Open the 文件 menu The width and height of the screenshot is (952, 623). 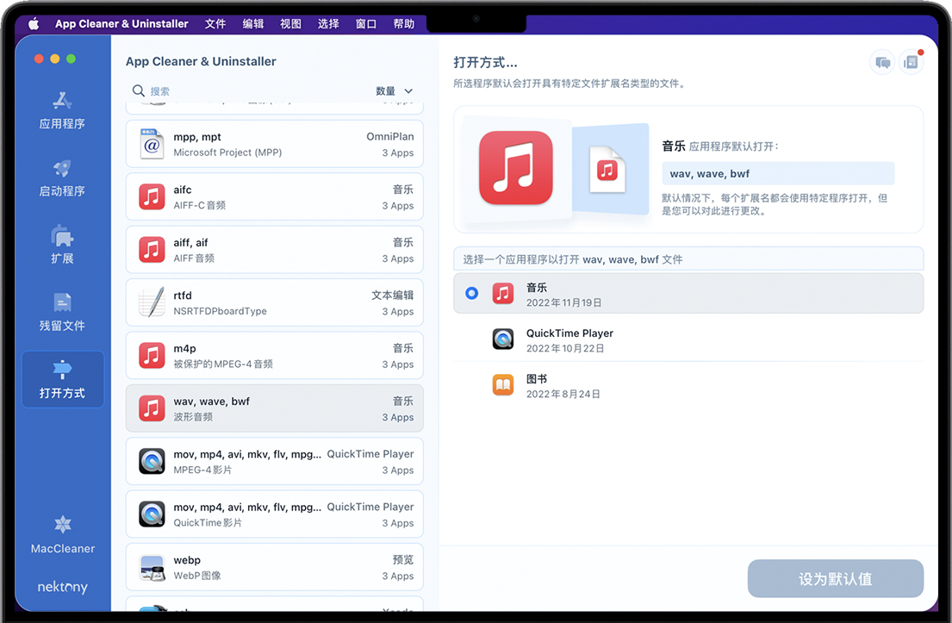pos(215,23)
